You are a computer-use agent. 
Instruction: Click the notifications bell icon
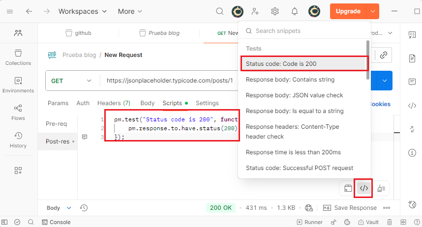295,11
